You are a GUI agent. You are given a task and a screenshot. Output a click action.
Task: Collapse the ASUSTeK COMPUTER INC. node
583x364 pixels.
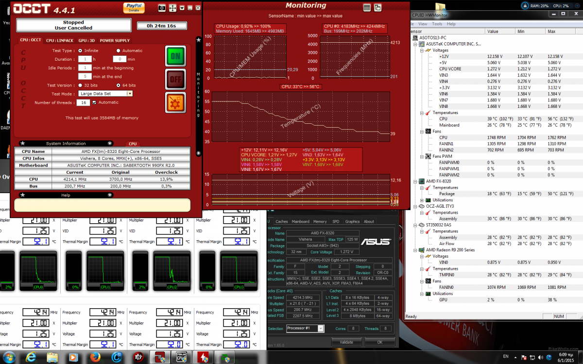[x=415, y=44]
